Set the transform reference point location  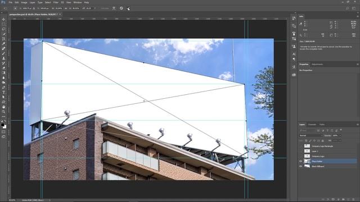(x=15, y=8)
